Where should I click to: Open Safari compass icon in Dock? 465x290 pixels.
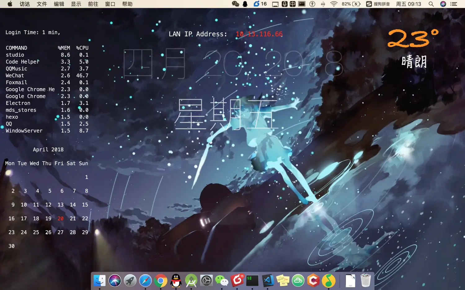(x=145, y=281)
